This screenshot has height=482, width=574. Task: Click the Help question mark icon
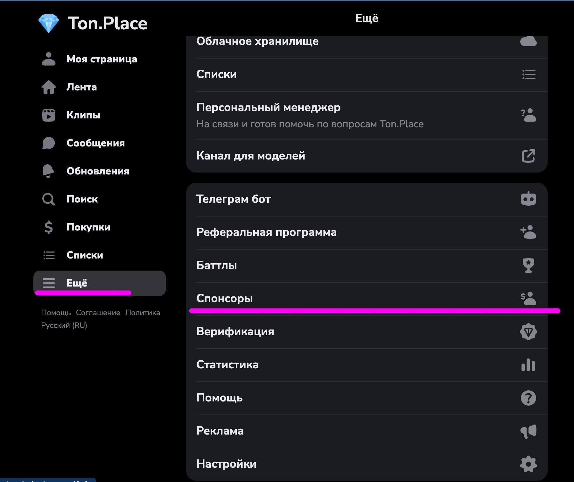coord(528,398)
